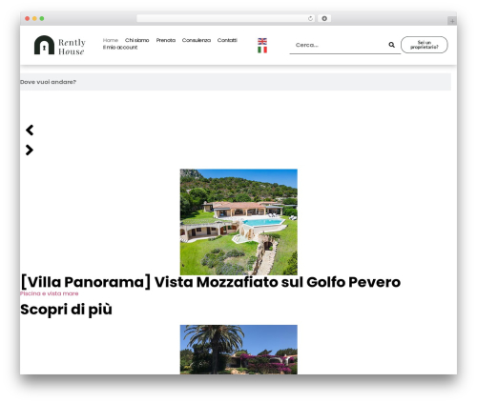
Task: Minimize window with yellow button
Action: point(34,19)
